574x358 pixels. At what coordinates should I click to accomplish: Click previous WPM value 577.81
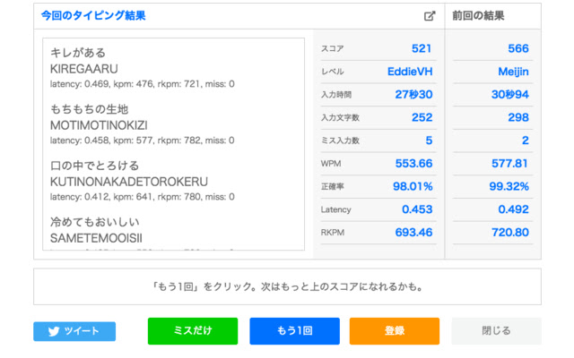coord(509,164)
